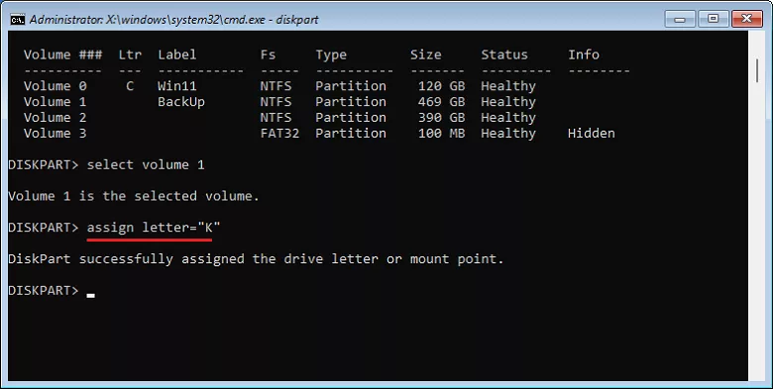Image resolution: width=773 pixels, height=389 pixels.
Task: Click the 'Fs' column header
Action: coord(269,54)
